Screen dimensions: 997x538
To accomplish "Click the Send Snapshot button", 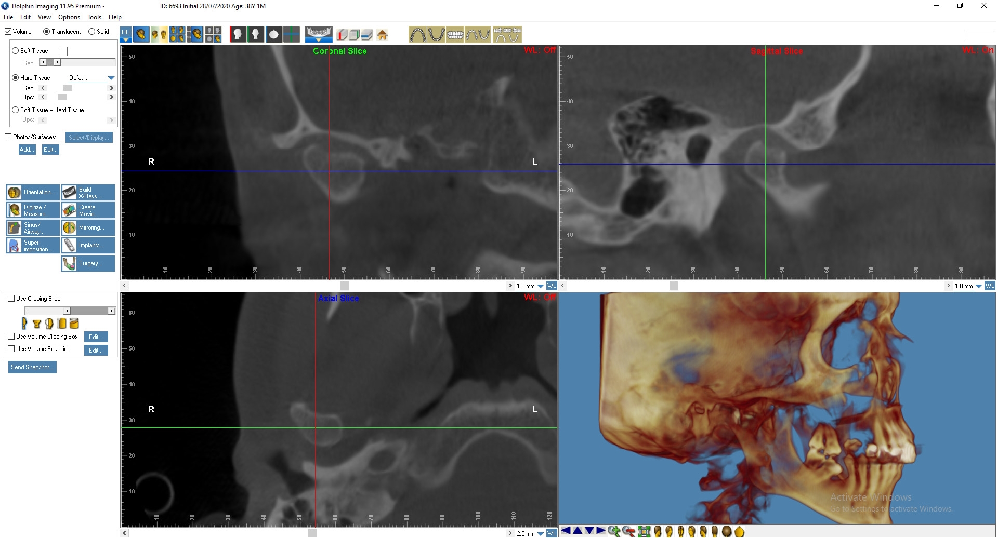I will [32, 367].
